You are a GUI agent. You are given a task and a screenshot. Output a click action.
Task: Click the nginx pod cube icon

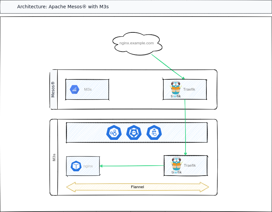(x=76, y=166)
